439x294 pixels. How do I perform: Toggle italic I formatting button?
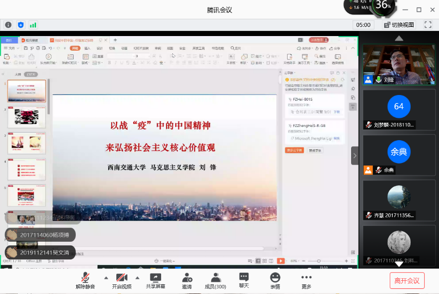click(x=116, y=62)
